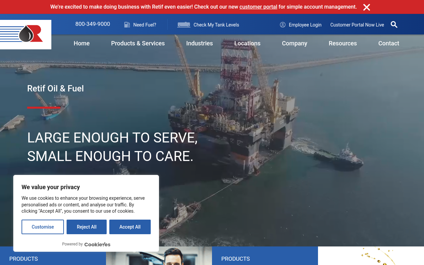Accept All cookies
The height and width of the screenshot is (265, 424).
pyautogui.click(x=130, y=227)
